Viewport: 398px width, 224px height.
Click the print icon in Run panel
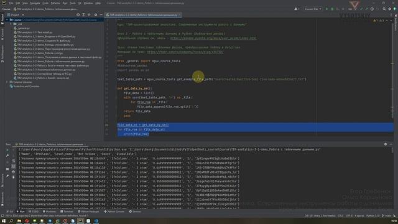point(14,172)
